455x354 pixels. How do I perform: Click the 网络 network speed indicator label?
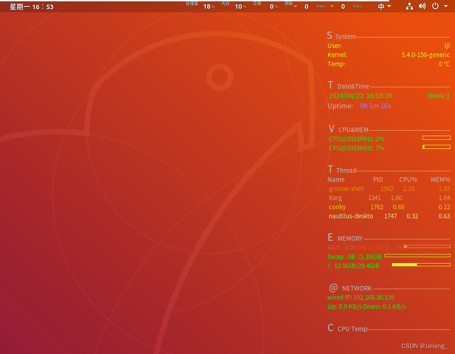pos(289,4)
